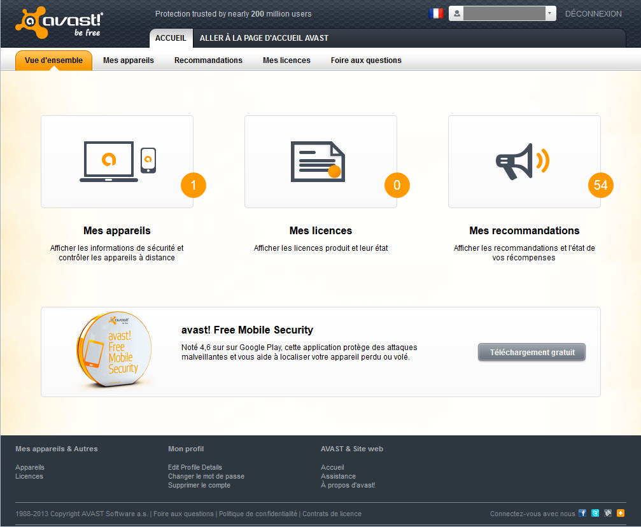Click the megaphone recommendations icon
The height and width of the screenshot is (527, 641).
pyautogui.click(x=522, y=162)
